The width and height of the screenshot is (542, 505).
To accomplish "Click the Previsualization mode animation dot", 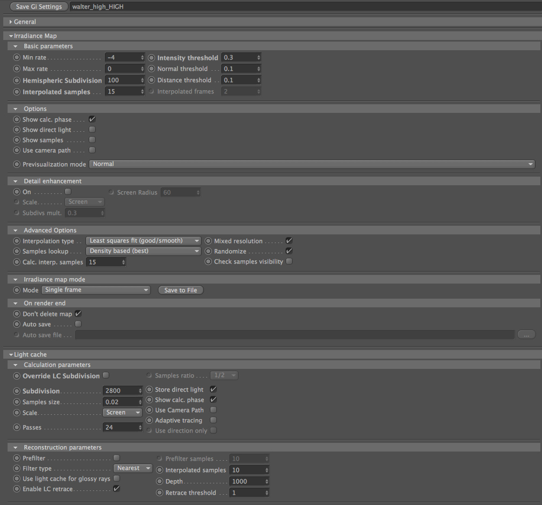I will (x=17, y=164).
